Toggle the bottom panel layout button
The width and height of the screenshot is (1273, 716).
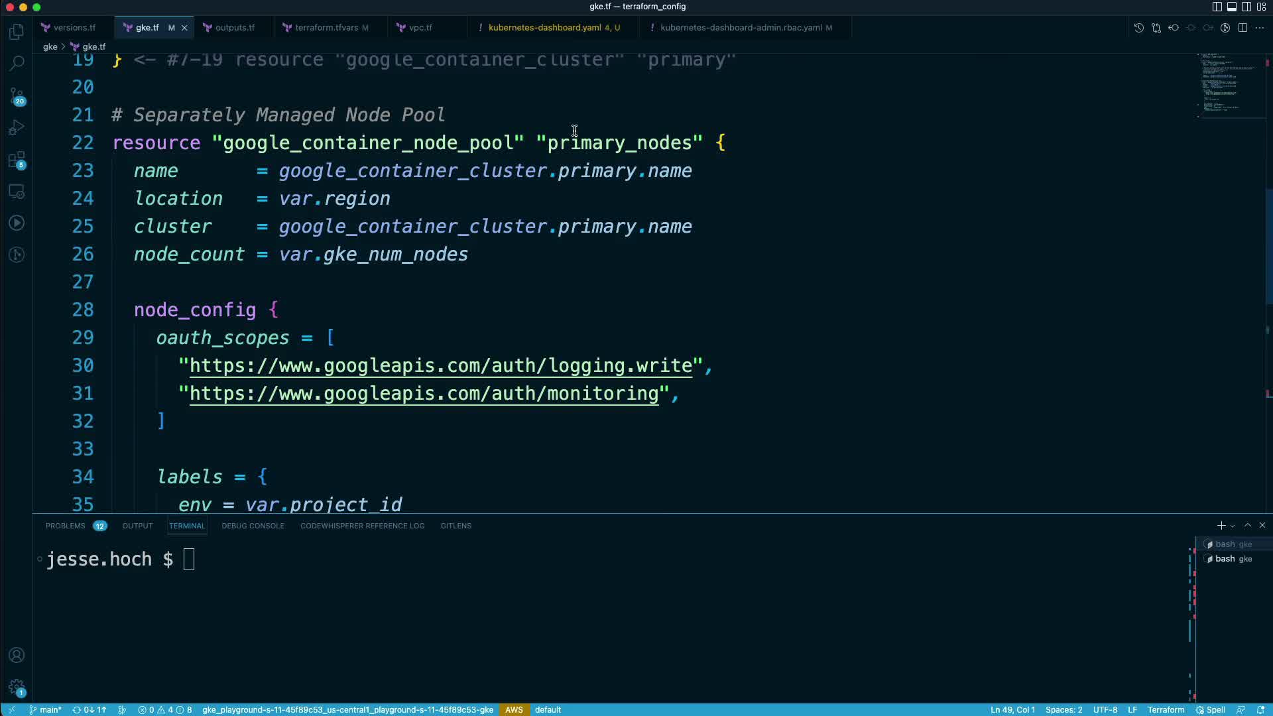[1231, 7]
